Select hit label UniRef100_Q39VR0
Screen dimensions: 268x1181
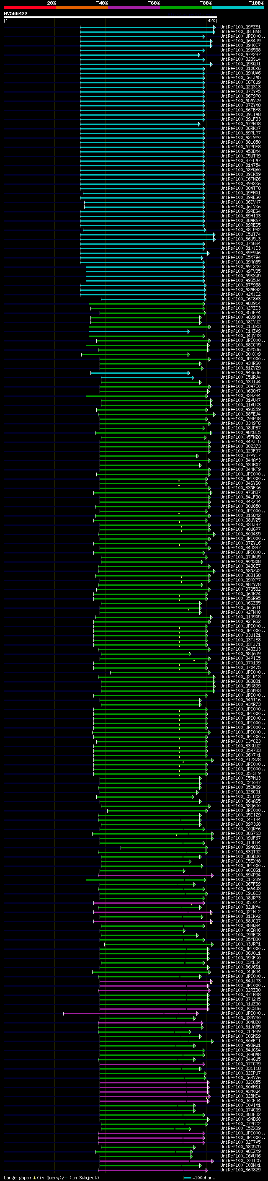click(240, 1018)
